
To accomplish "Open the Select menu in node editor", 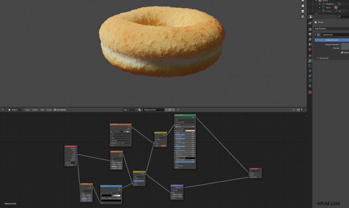I will [35, 110].
